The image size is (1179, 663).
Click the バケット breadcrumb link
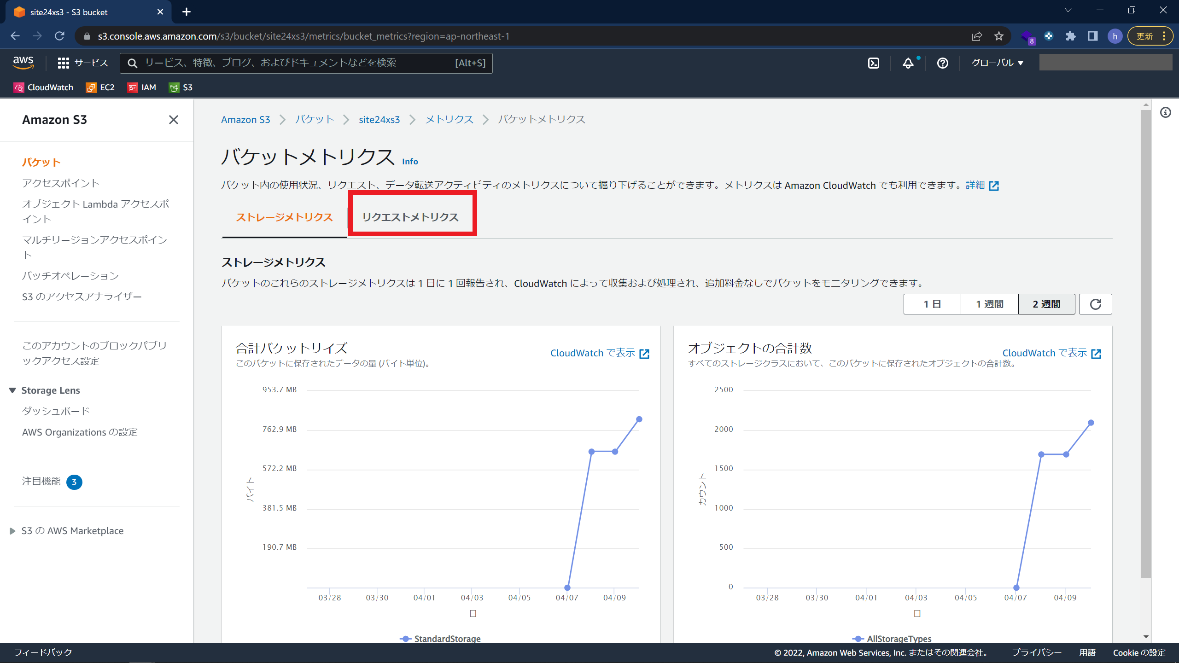315,120
